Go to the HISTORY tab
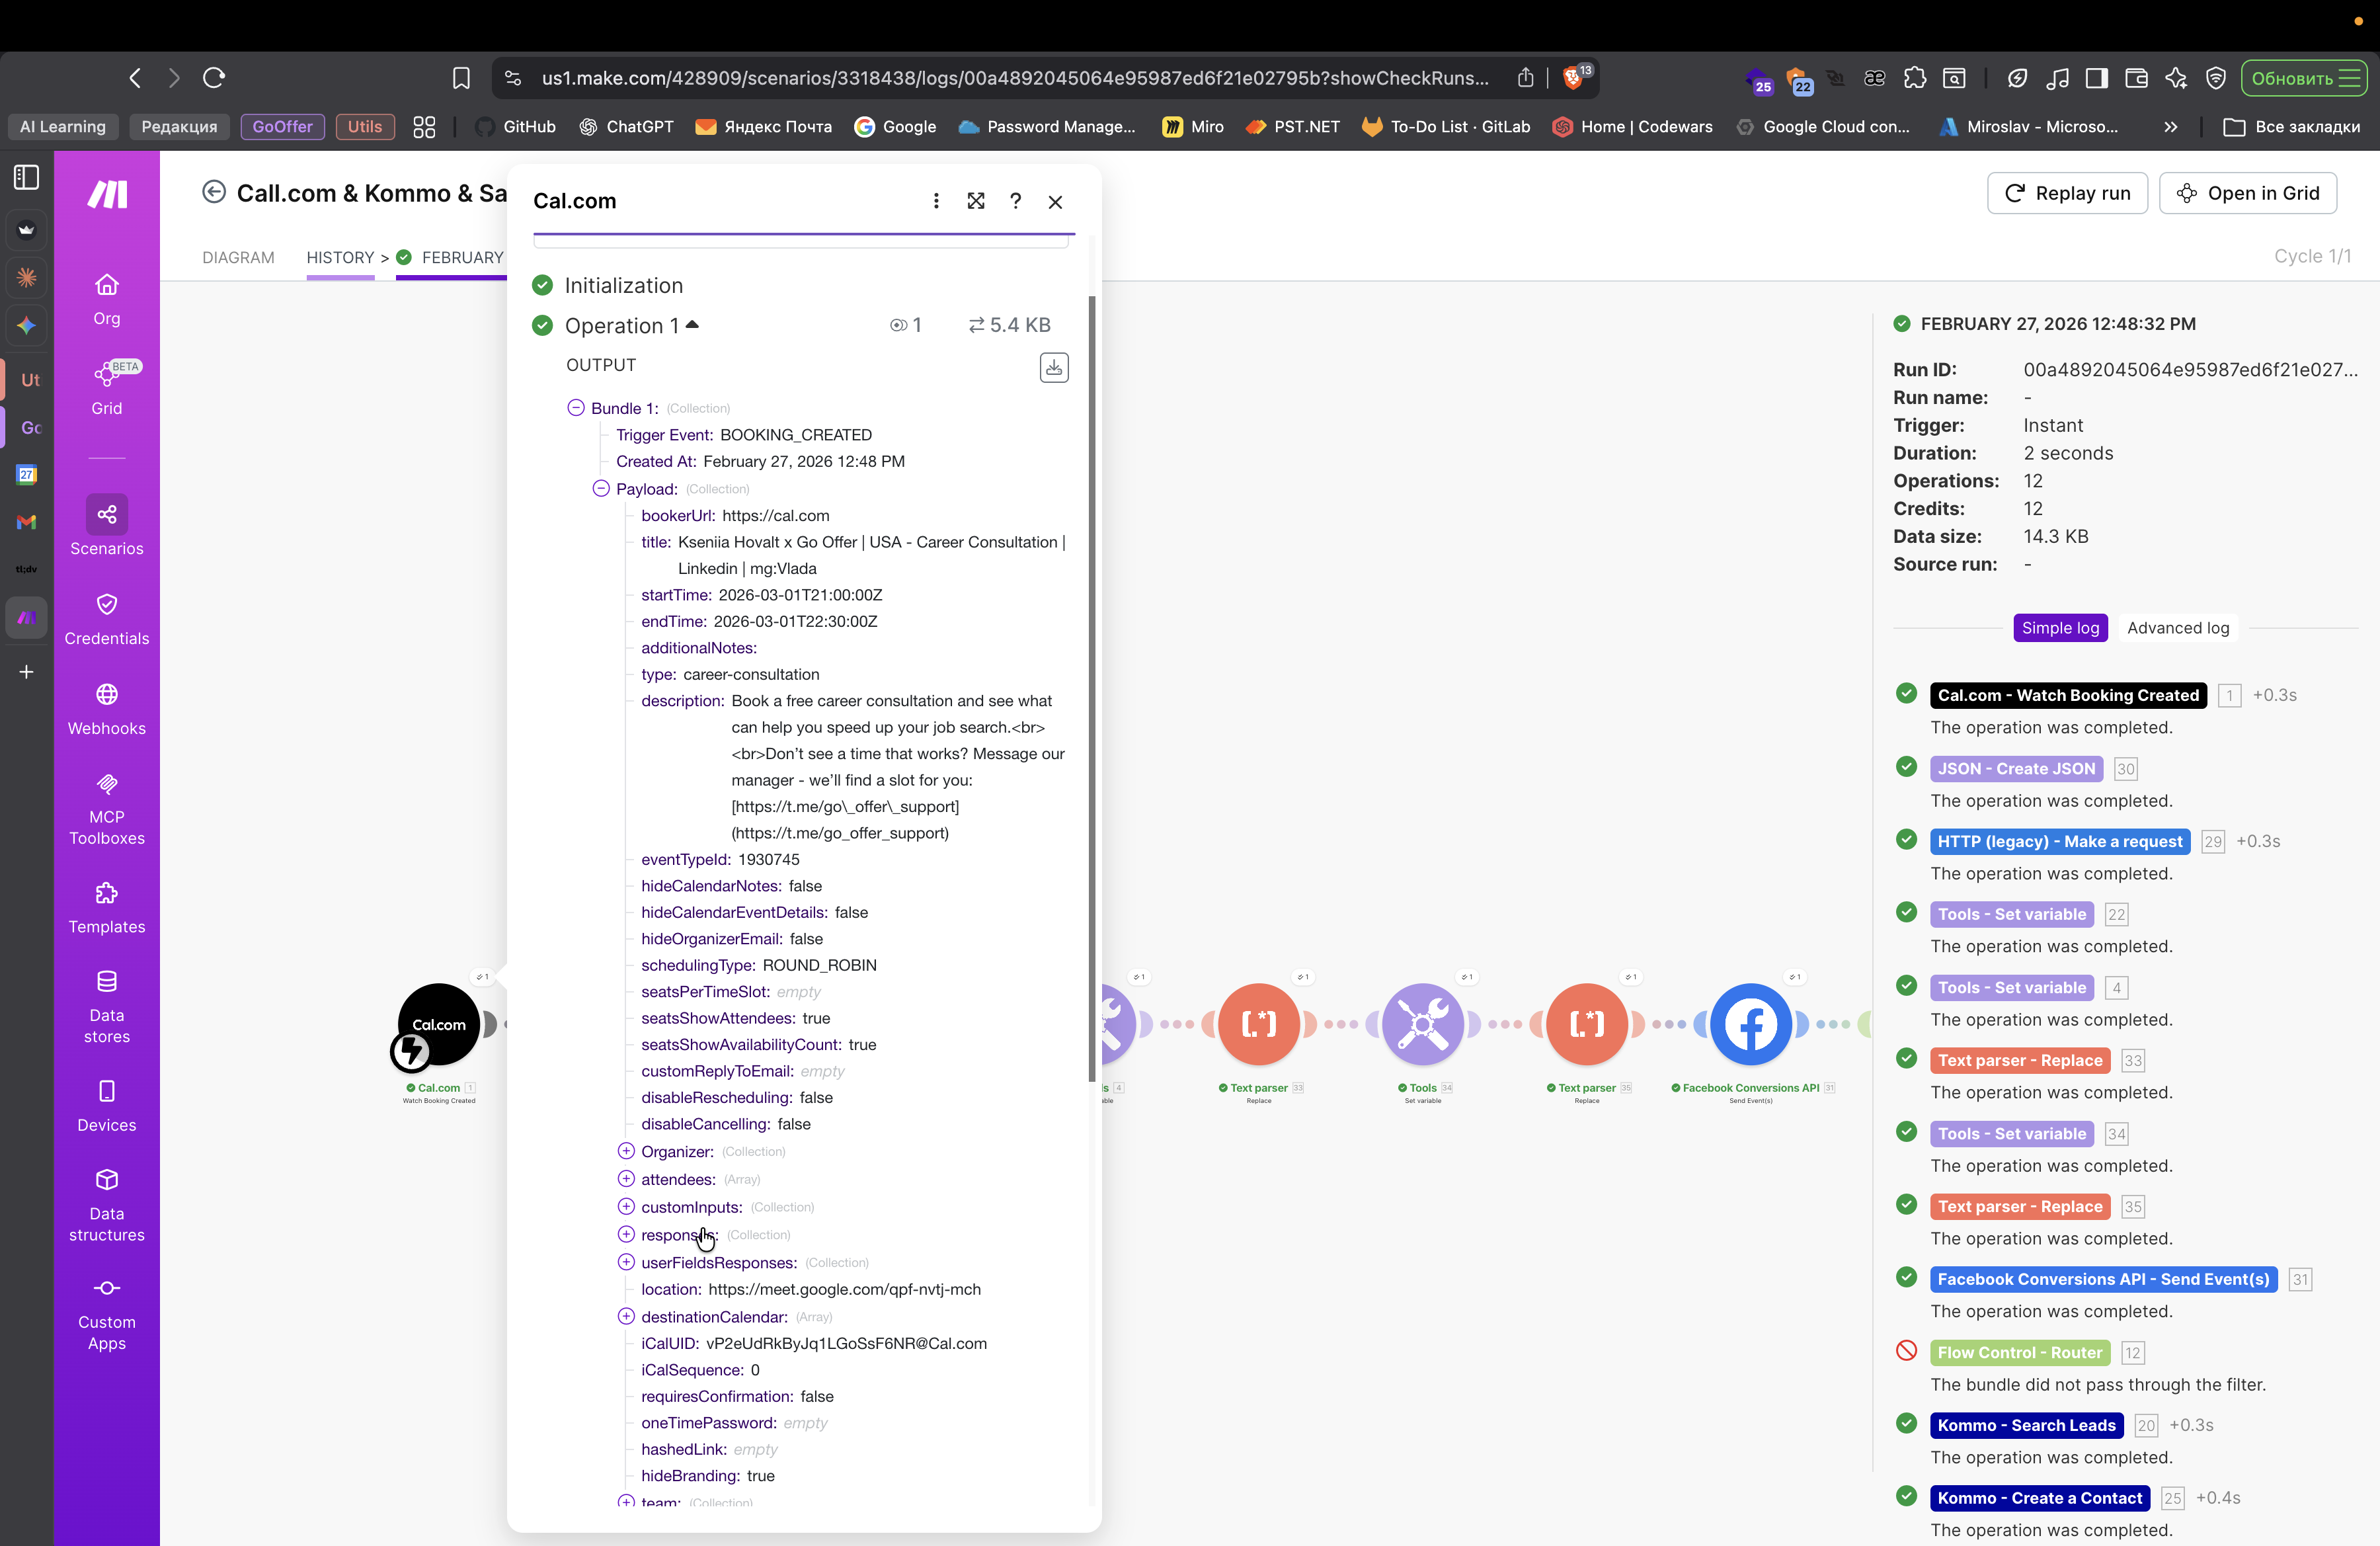 [340, 257]
